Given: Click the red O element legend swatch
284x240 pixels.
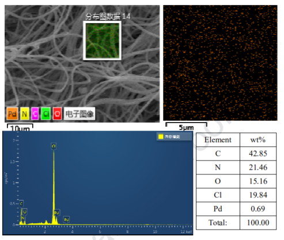Looking at the screenshot, I should point(57,113).
